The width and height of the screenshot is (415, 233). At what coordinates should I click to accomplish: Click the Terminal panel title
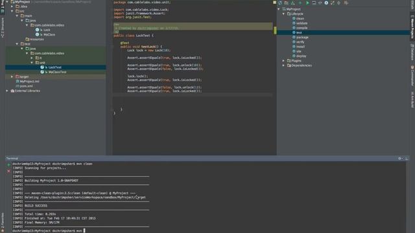tap(12, 159)
